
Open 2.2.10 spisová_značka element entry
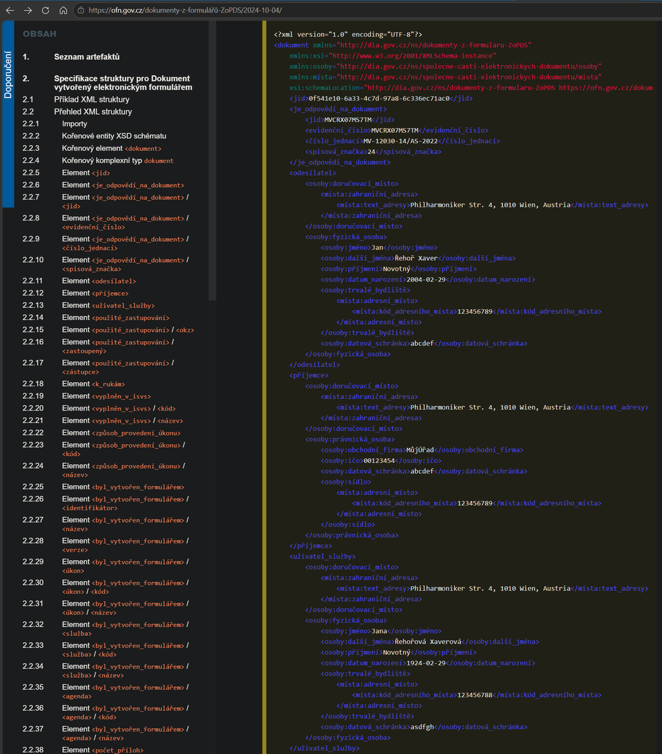[x=126, y=264]
